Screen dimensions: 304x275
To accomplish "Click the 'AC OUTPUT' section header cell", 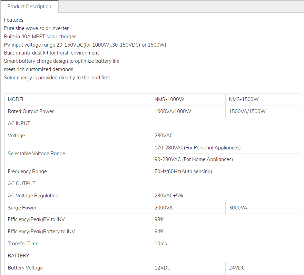I will coord(22,184).
